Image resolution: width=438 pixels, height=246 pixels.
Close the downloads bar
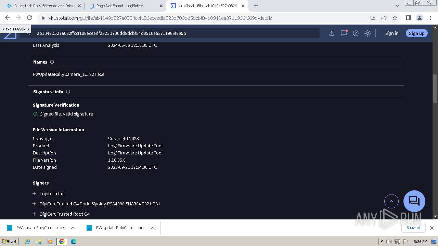click(432, 228)
